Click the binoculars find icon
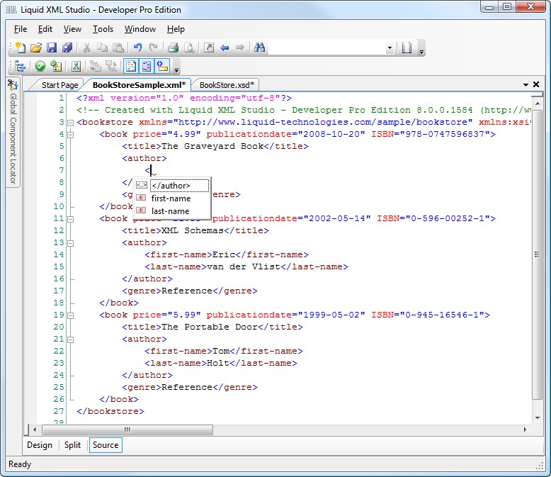 tap(260, 47)
